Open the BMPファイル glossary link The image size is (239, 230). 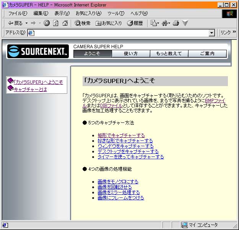tap(215, 101)
